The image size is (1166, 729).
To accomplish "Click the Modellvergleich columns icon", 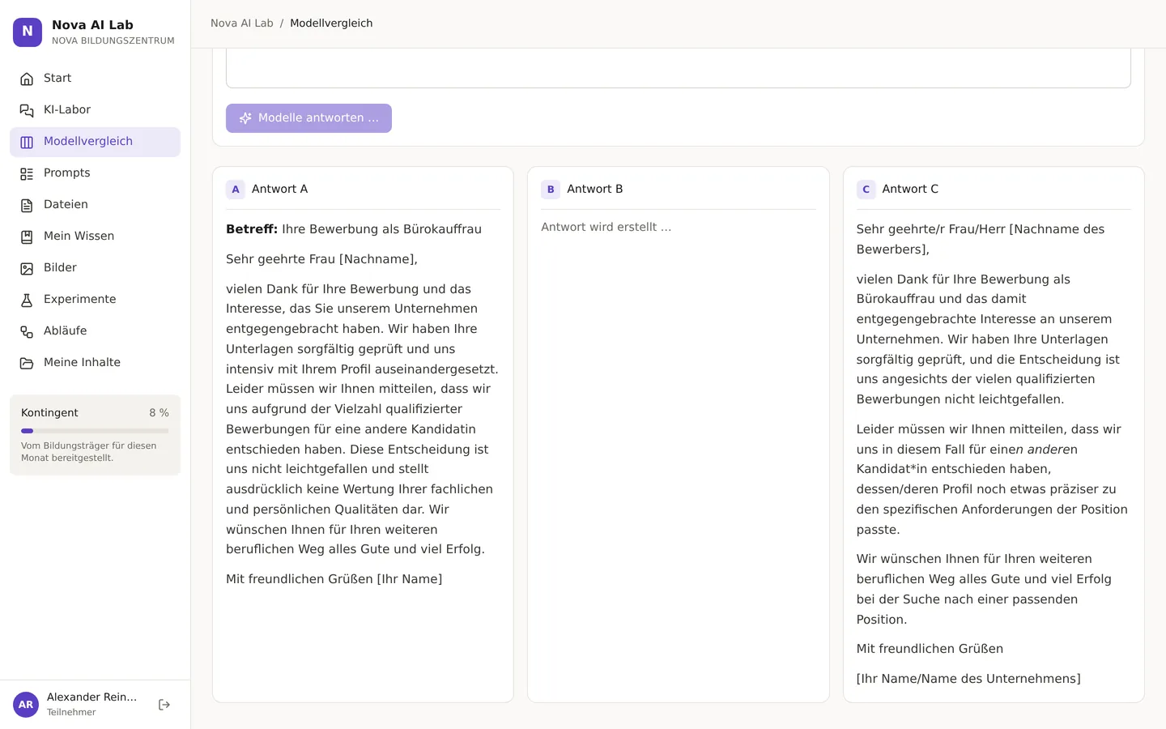I will 27,142.
